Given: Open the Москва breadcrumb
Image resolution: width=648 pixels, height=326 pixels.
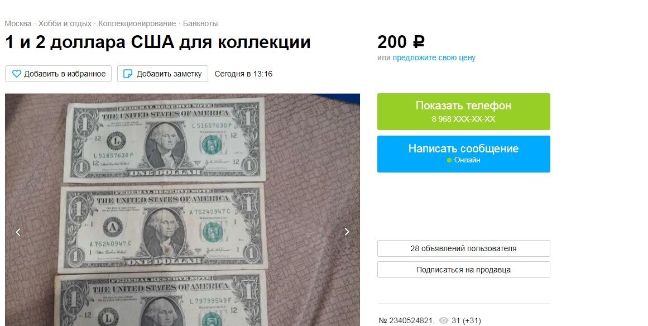Looking at the screenshot, I should click(18, 23).
